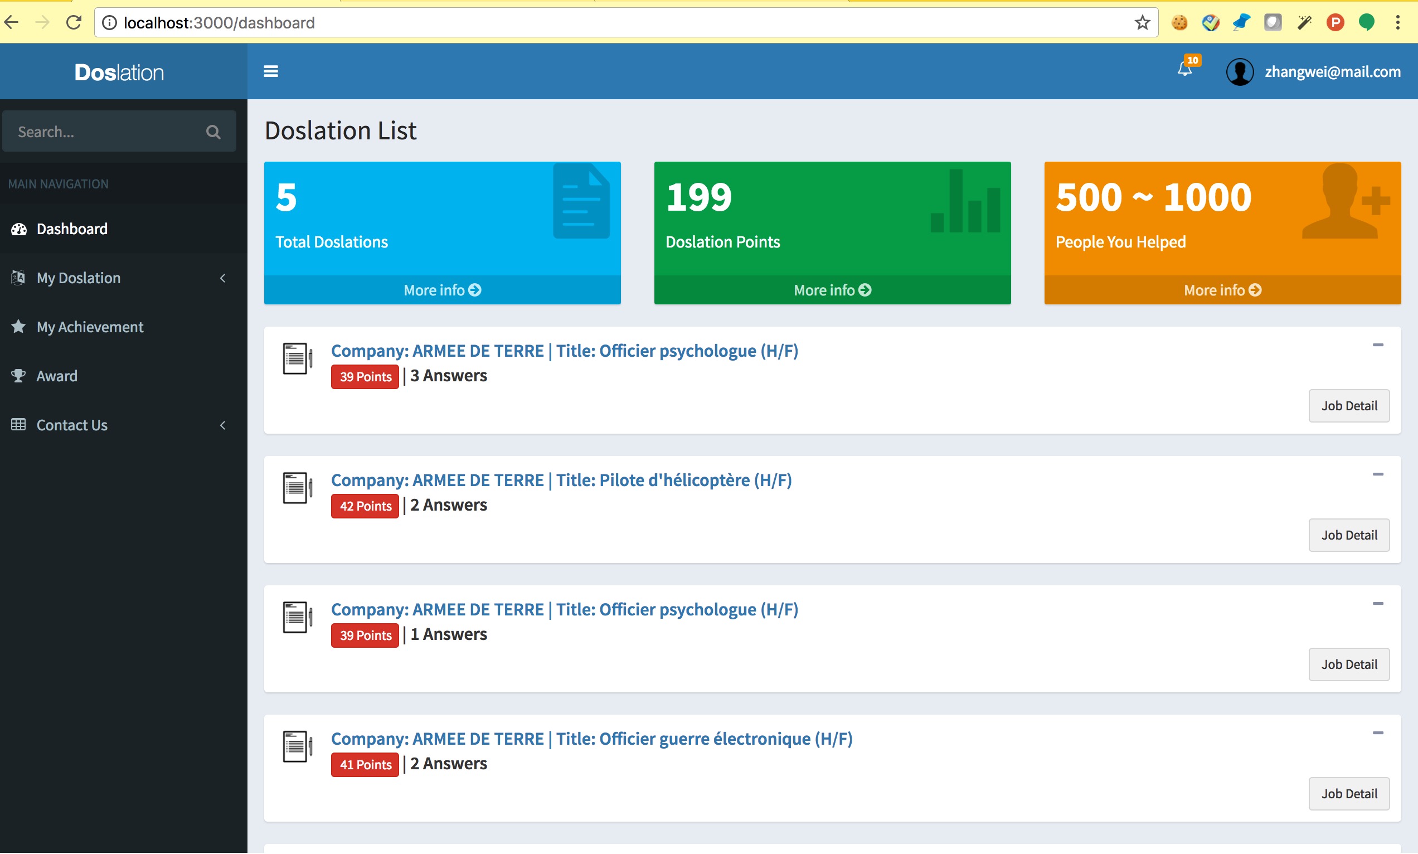Collapse the Pilote d'hélicoptère card
The width and height of the screenshot is (1418, 854).
click(1377, 475)
